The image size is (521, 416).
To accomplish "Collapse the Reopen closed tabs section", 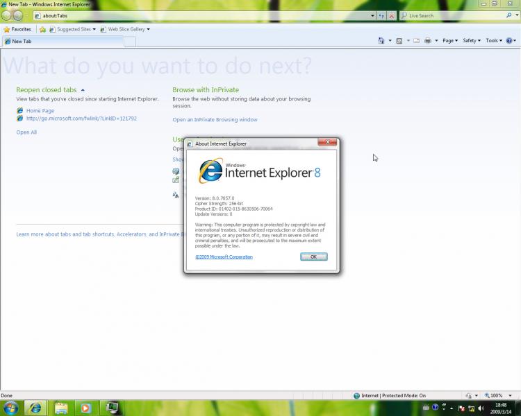I will (83, 90).
